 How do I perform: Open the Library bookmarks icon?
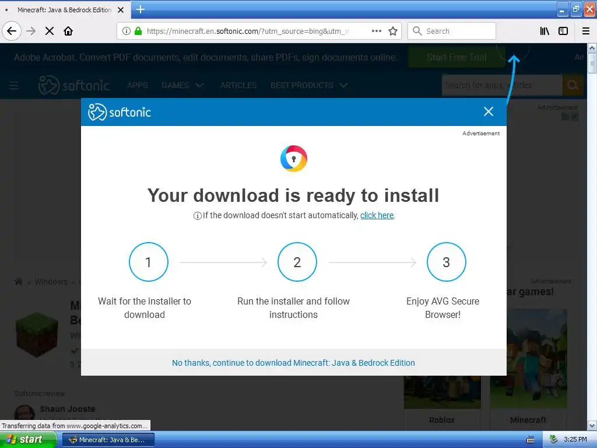point(545,31)
